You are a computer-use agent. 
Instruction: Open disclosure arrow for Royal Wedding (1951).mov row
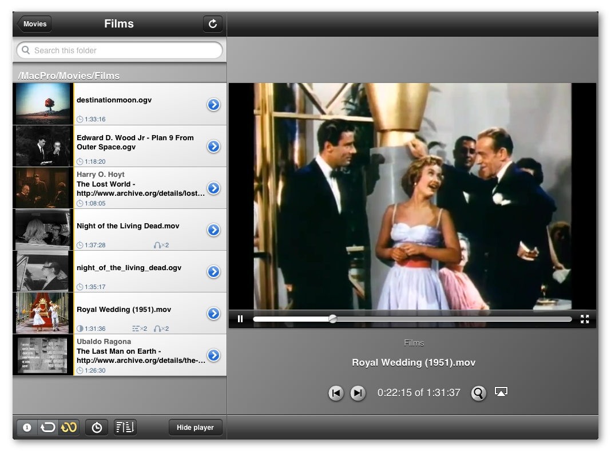(x=213, y=313)
